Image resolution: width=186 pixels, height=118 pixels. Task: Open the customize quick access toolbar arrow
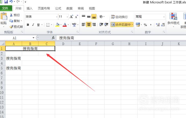tap(25, 2)
